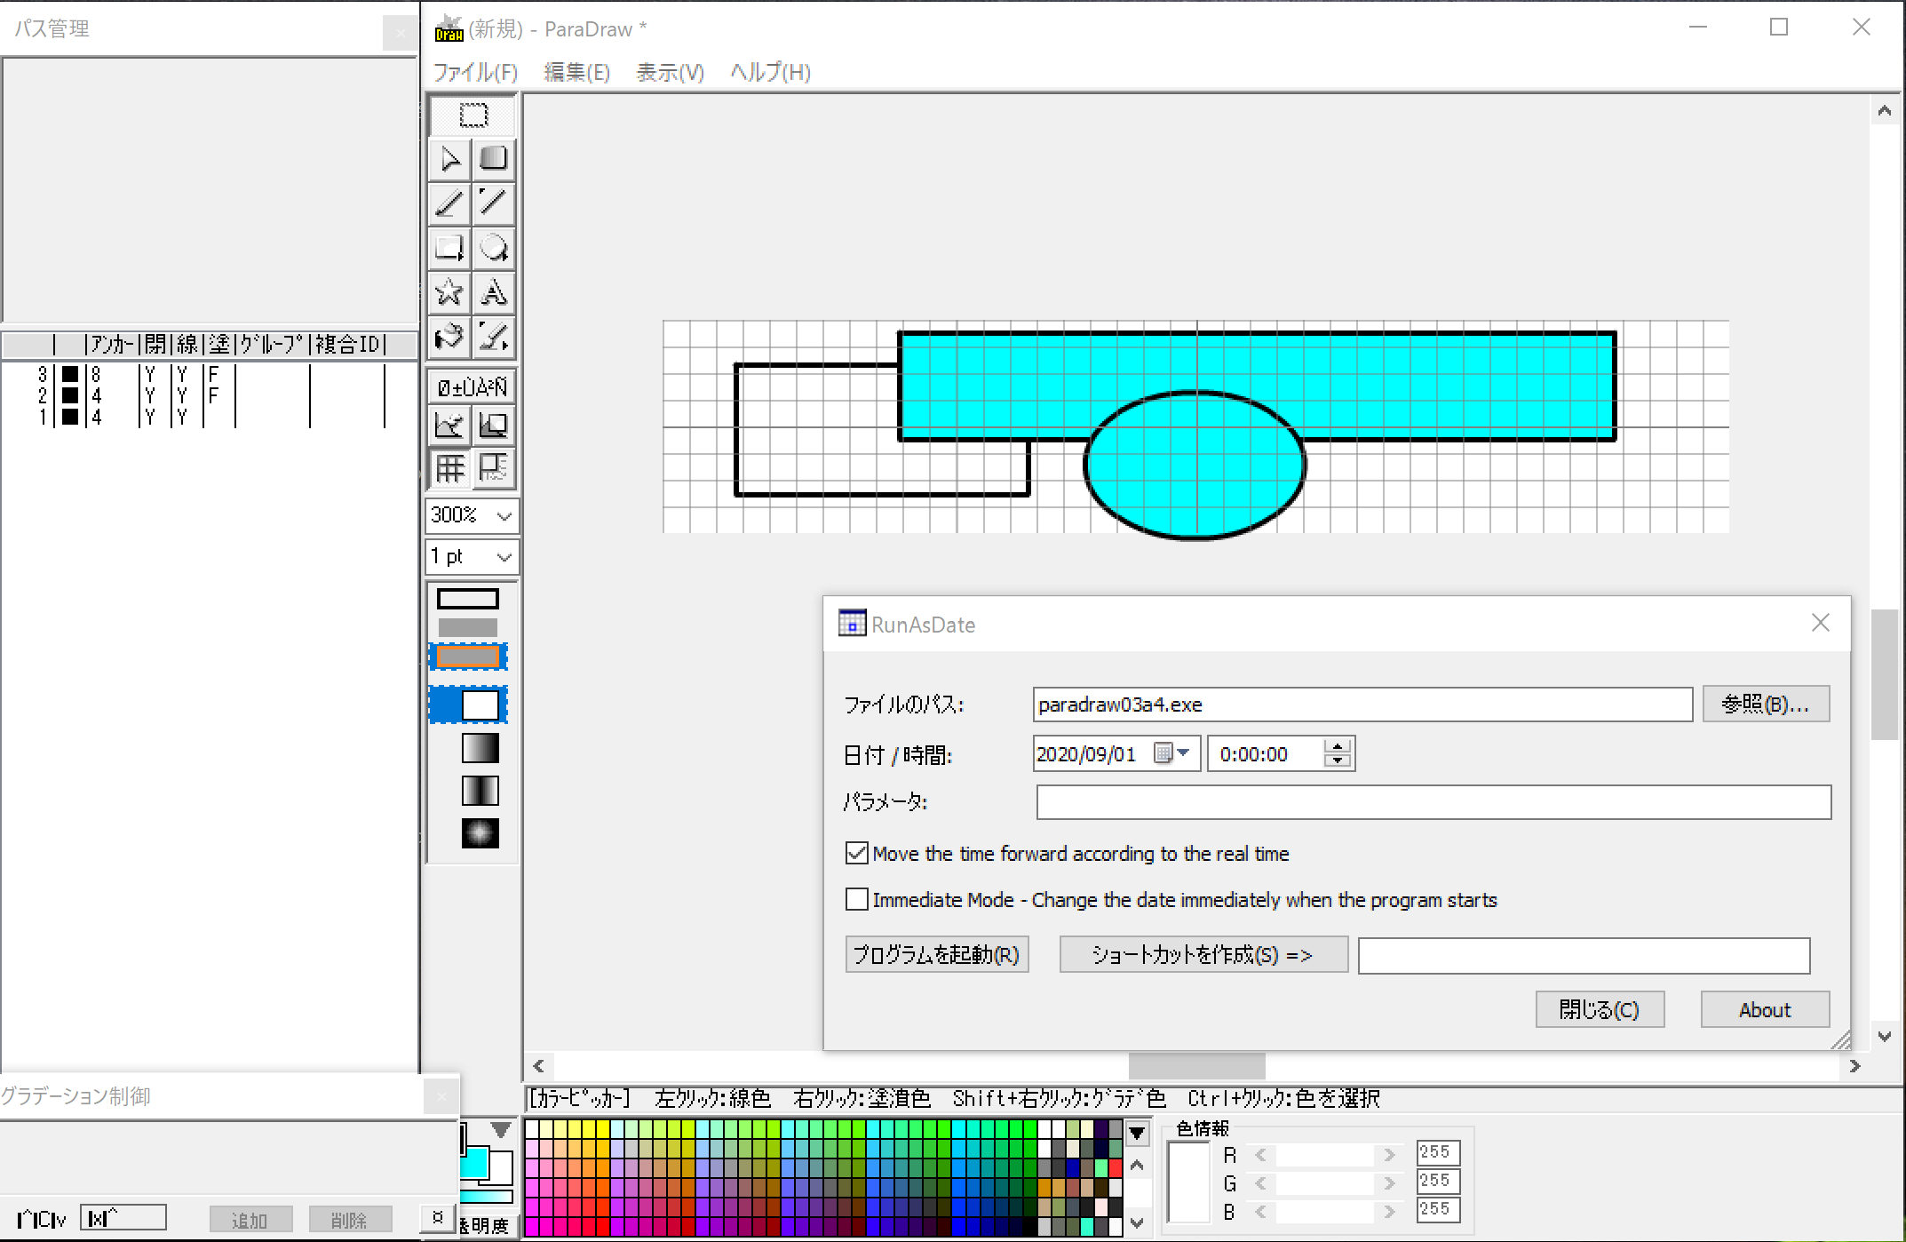Choose the star shape tool
1906x1242 pixels.
(x=449, y=292)
